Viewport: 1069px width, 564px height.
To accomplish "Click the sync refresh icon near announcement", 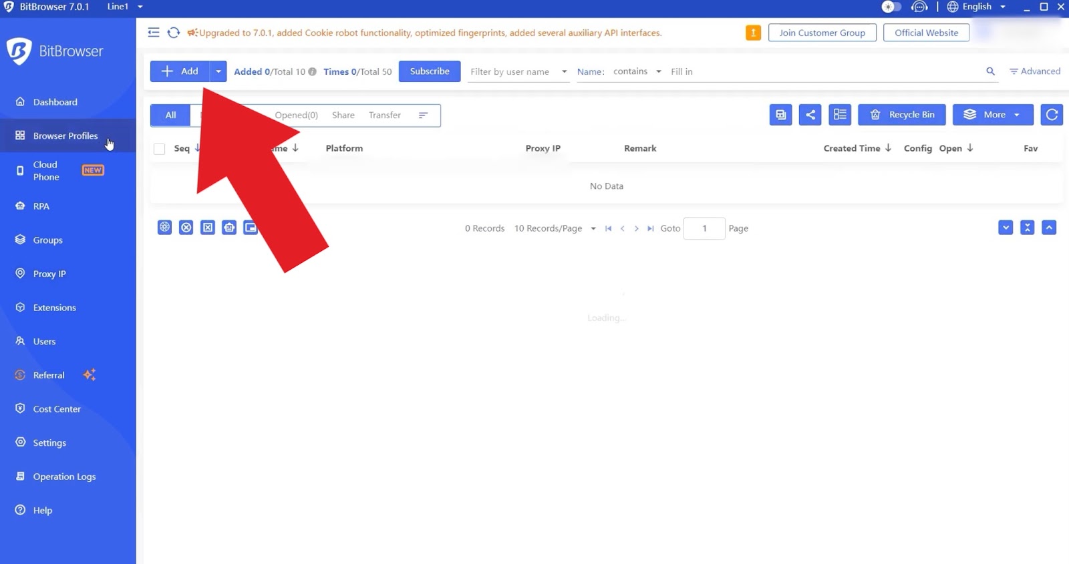I will [174, 33].
